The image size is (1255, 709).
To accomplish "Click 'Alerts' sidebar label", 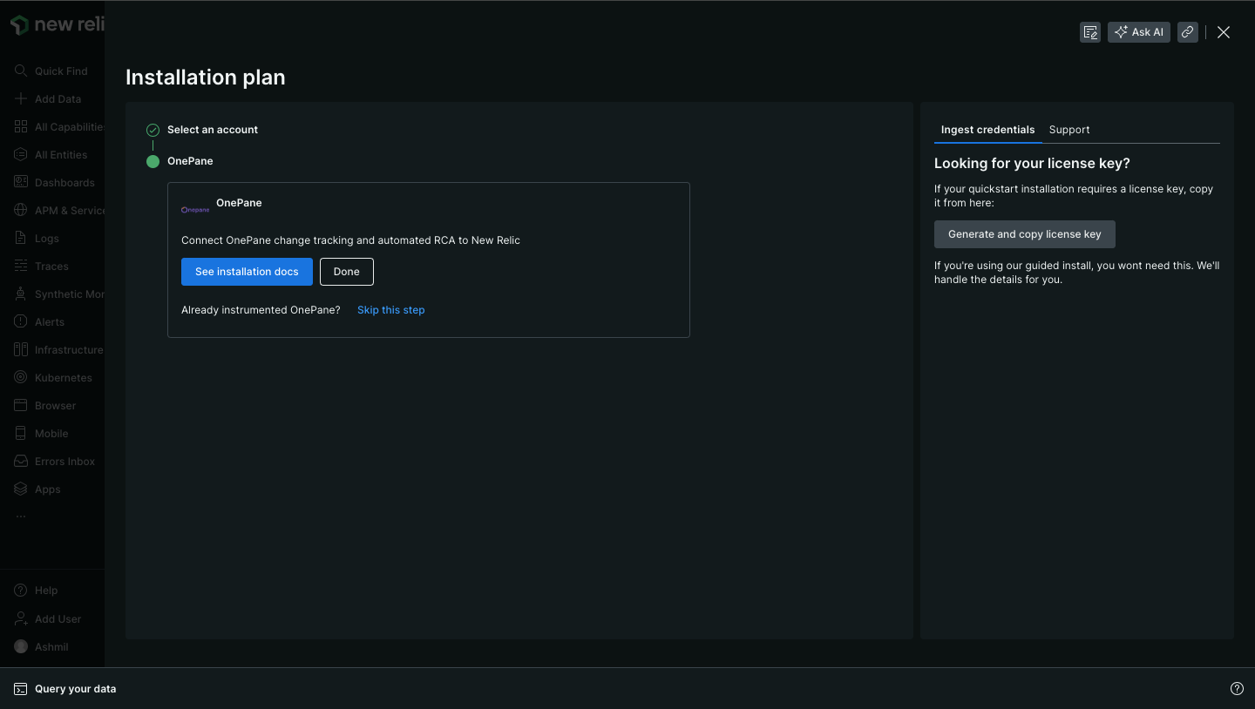I will coord(50,322).
